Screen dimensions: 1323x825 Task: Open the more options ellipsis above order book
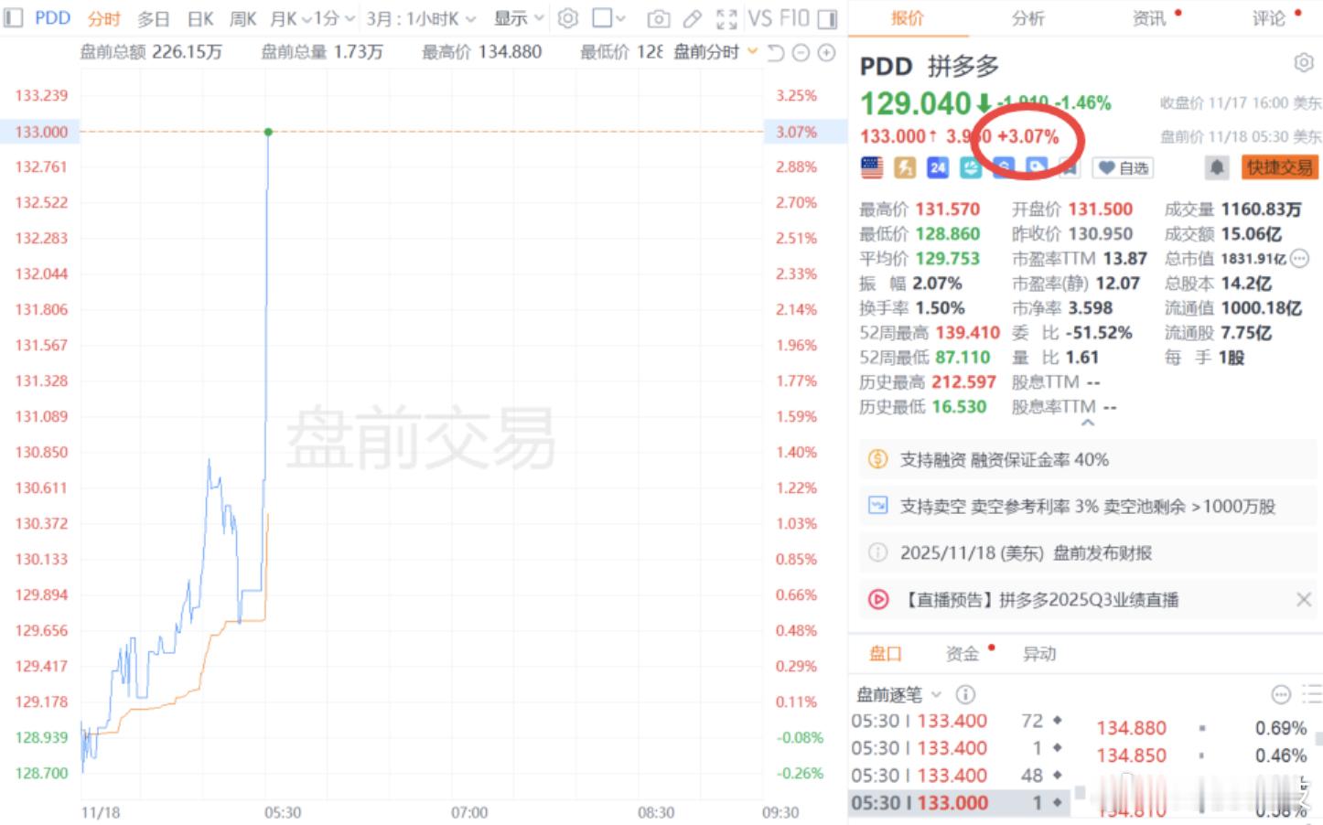(x=1281, y=695)
